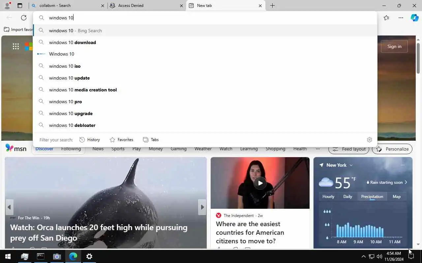Select the New tab tab
This screenshot has height=263, width=422.
click(226, 6)
